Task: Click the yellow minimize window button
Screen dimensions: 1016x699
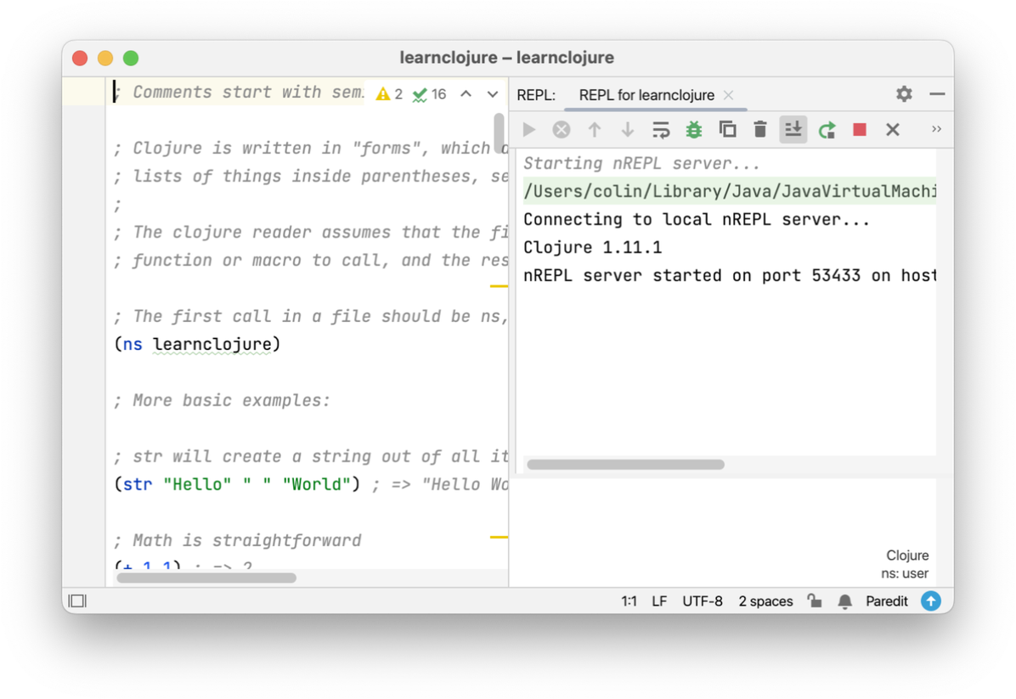Action: tap(105, 59)
